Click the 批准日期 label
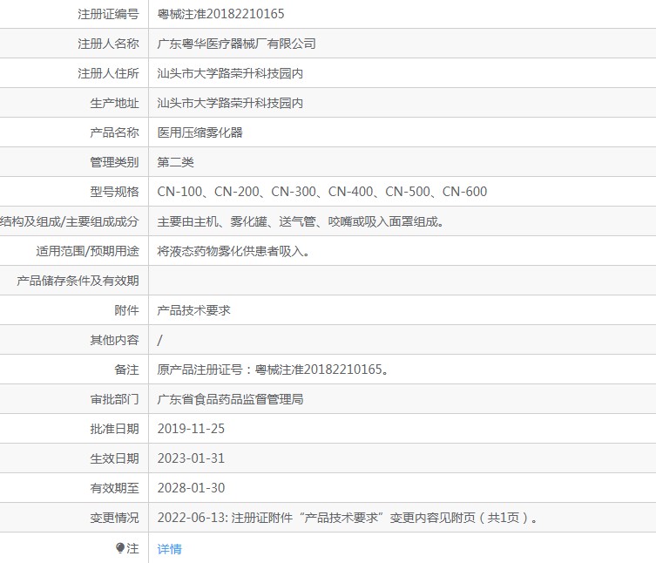 coord(114,429)
